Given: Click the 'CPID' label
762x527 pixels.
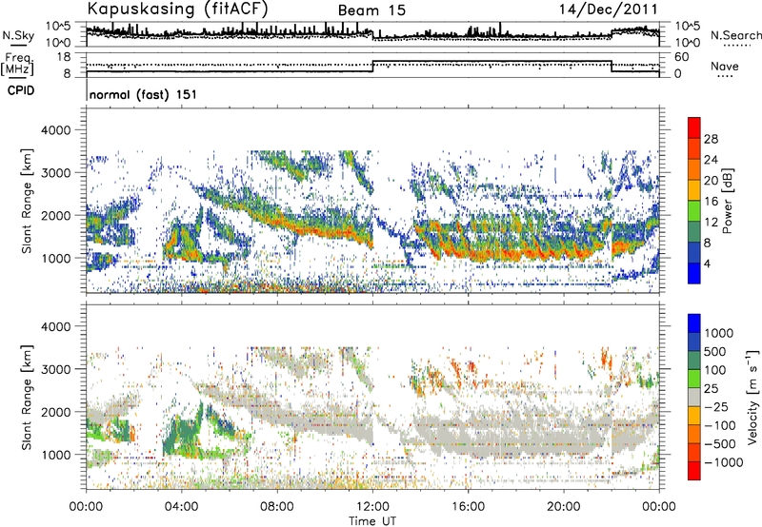Looking at the screenshot, I should (x=21, y=90).
